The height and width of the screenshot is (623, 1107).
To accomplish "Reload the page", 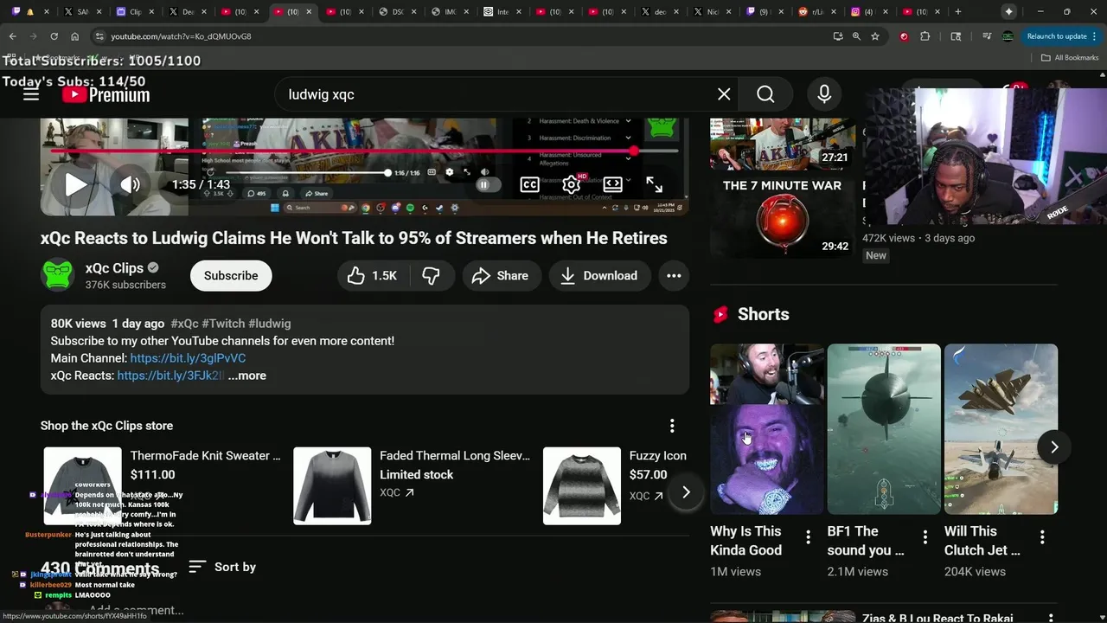I will pos(54,36).
